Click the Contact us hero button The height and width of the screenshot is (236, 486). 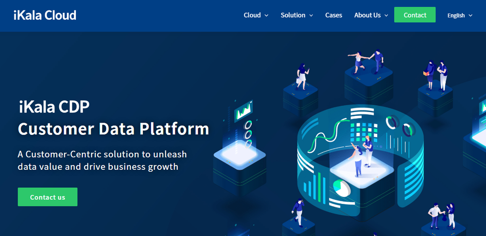pyautogui.click(x=48, y=197)
